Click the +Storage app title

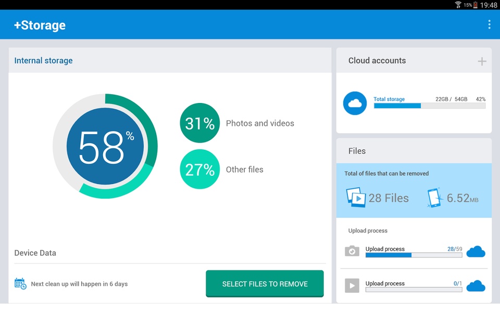tap(40, 25)
